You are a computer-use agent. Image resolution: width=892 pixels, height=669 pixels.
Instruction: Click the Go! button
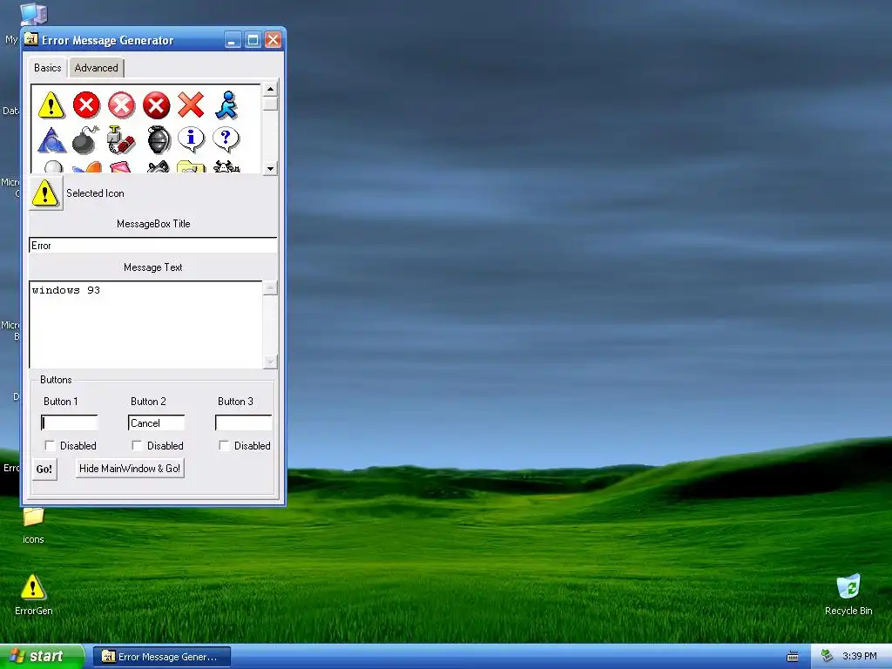[44, 470]
